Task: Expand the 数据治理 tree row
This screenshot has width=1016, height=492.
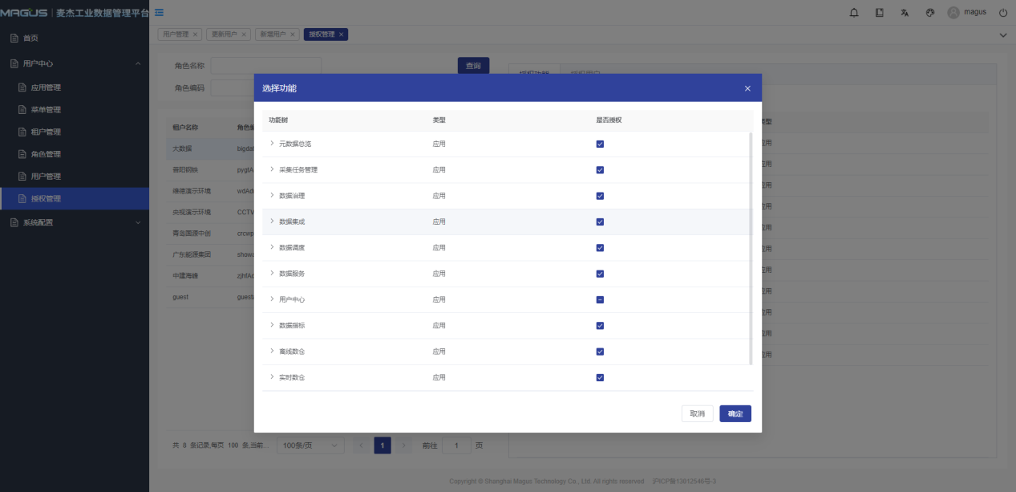Action: pyautogui.click(x=272, y=196)
